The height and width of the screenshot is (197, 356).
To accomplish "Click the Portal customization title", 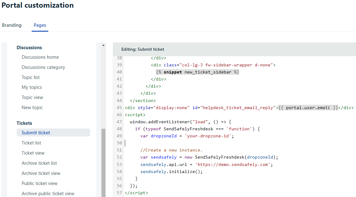I will [x=38, y=5].
